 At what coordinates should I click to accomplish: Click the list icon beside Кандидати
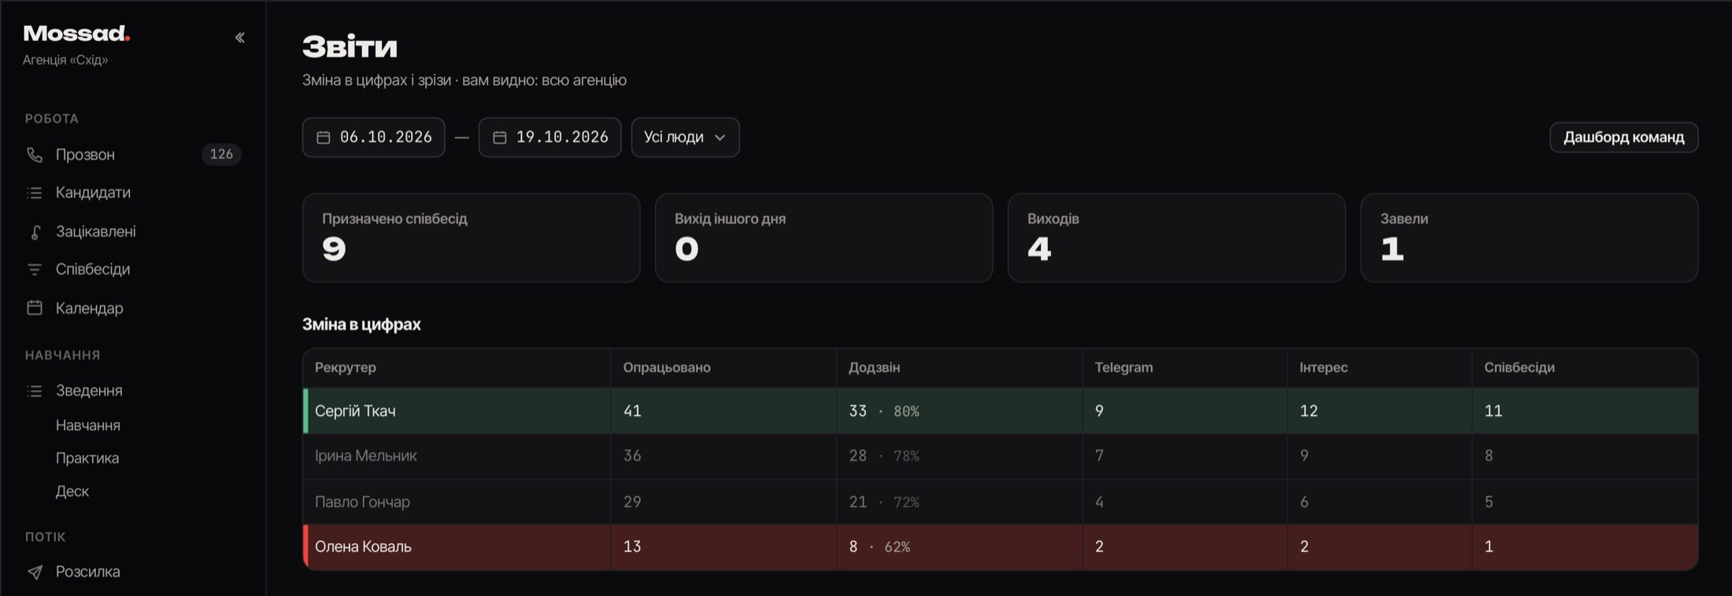click(x=35, y=193)
